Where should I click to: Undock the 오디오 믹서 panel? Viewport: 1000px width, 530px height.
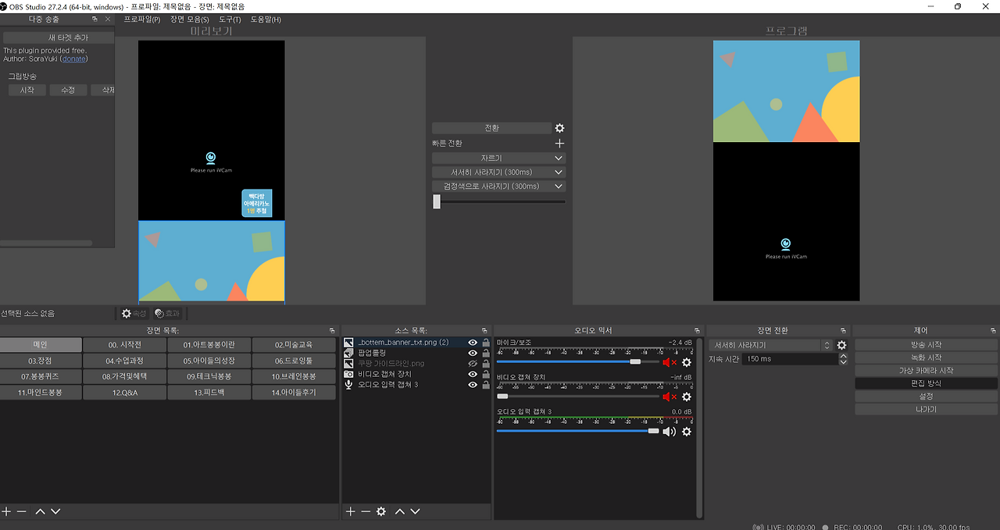click(697, 331)
